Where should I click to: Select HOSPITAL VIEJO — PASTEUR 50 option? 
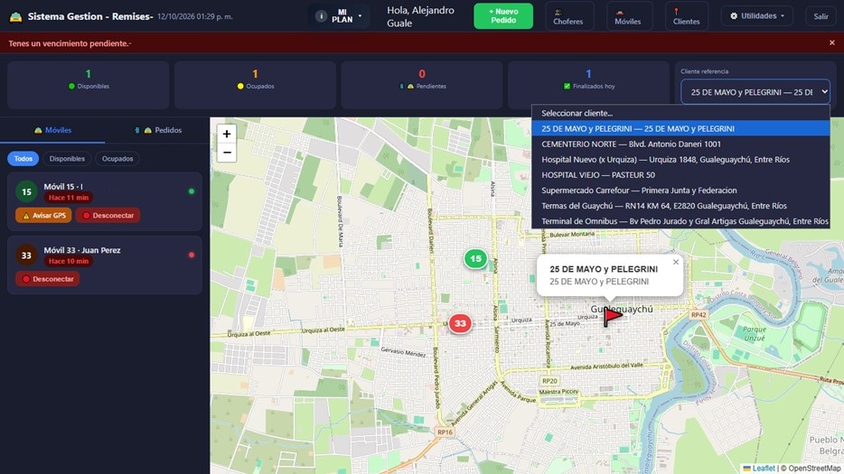680,175
